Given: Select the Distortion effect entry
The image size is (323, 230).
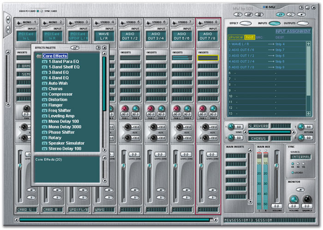Looking at the screenshot, I should (58, 99).
